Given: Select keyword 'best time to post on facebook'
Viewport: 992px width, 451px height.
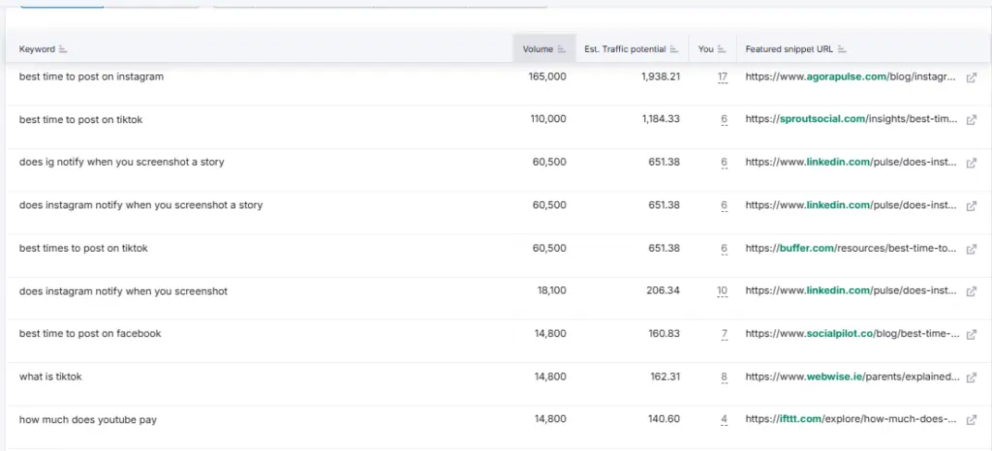Looking at the screenshot, I should point(90,334).
